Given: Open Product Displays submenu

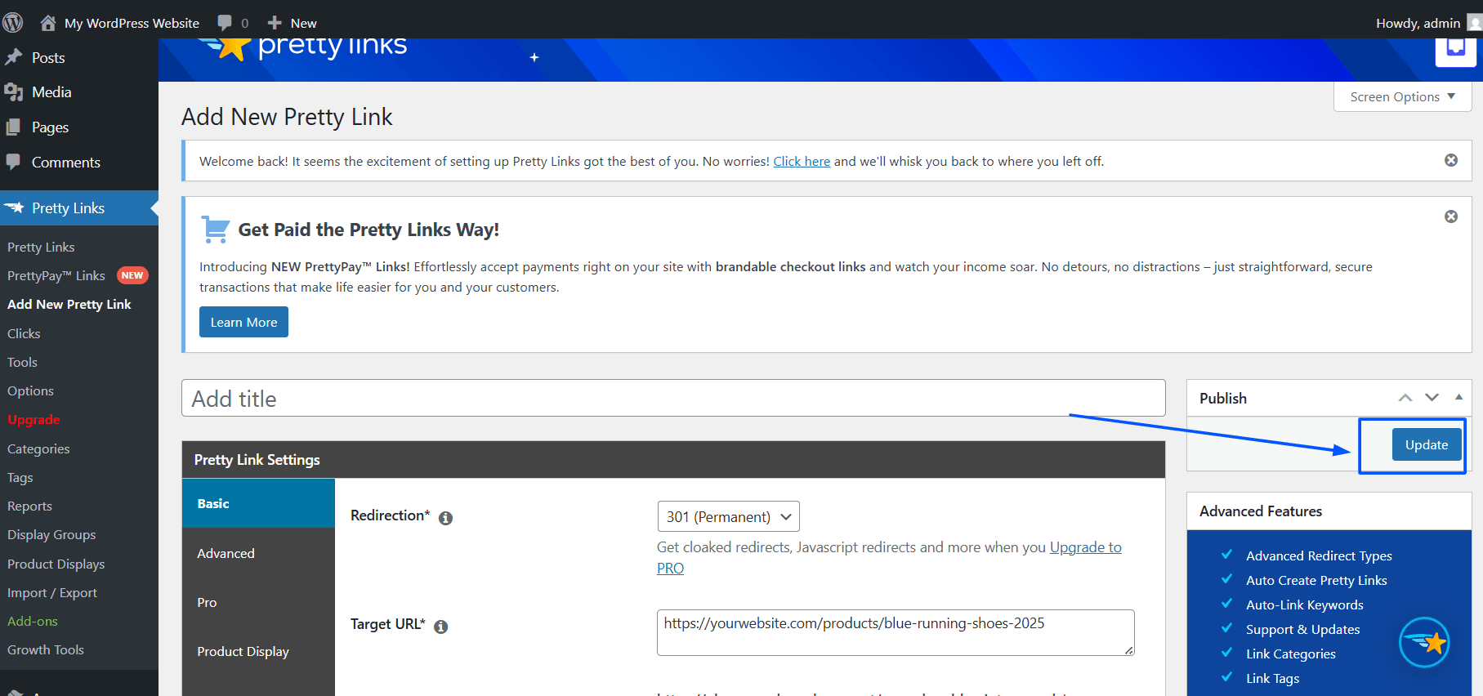Looking at the screenshot, I should pyautogui.click(x=56, y=564).
